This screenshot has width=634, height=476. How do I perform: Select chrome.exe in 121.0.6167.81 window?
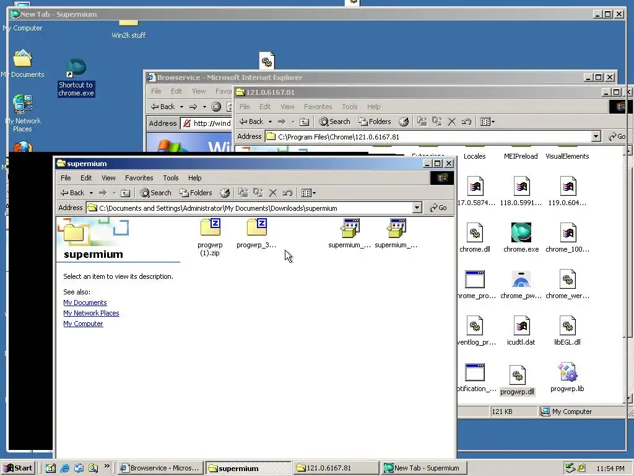pyautogui.click(x=521, y=237)
